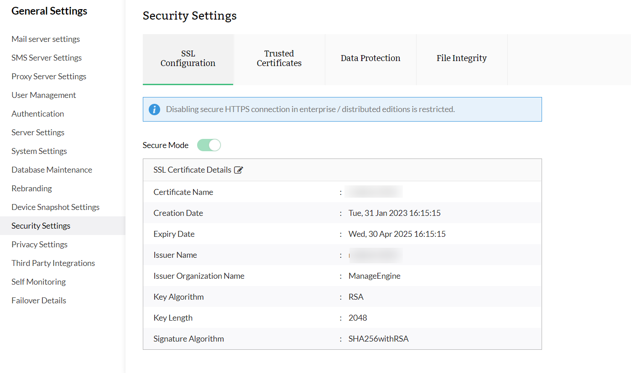Go to Privacy Settings
The height and width of the screenshot is (373, 631).
pyautogui.click(x=39, y=244)
